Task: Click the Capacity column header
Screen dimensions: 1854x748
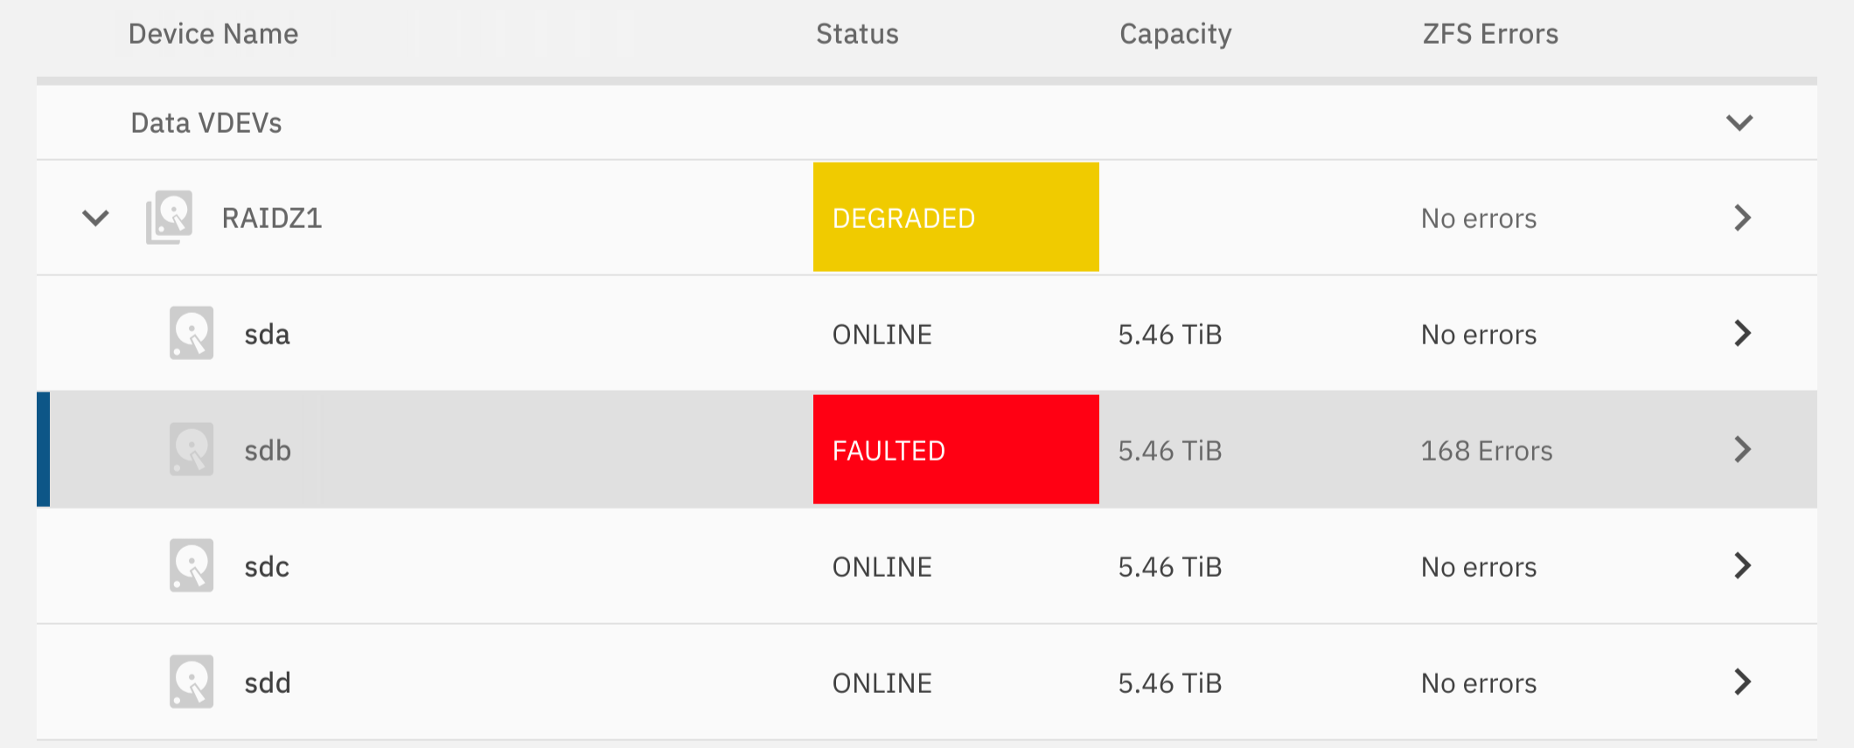Action: (x=1175, y=34)
